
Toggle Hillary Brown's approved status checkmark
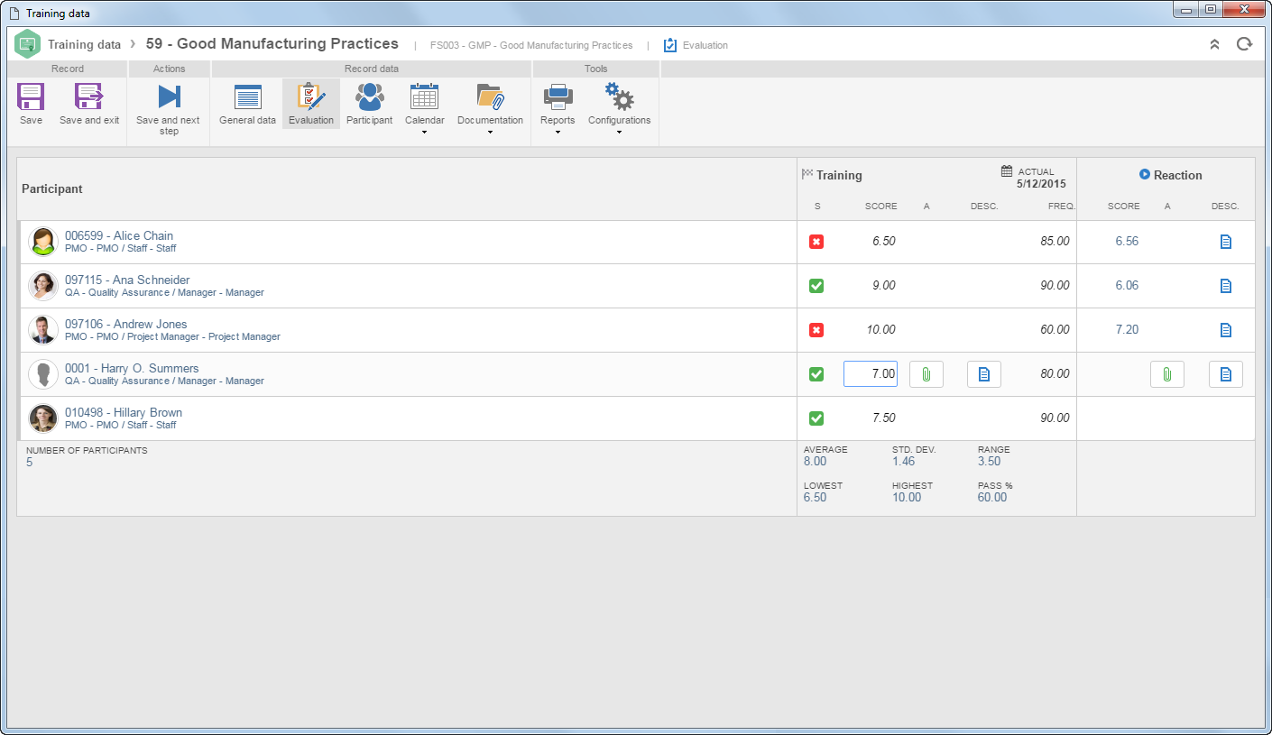point(816,418)
